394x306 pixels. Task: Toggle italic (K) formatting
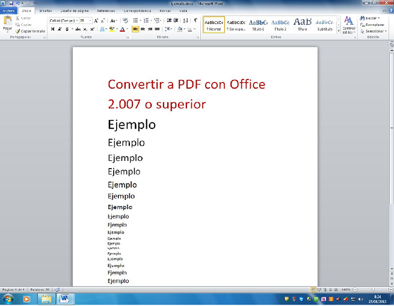pos(60,29)
